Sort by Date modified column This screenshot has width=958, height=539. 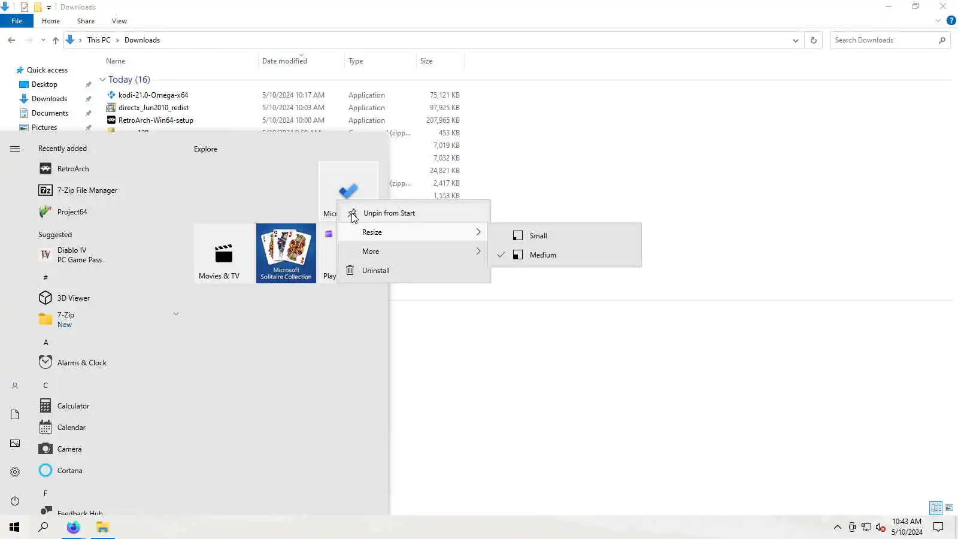pyautogui.click(x=284, y=61)
